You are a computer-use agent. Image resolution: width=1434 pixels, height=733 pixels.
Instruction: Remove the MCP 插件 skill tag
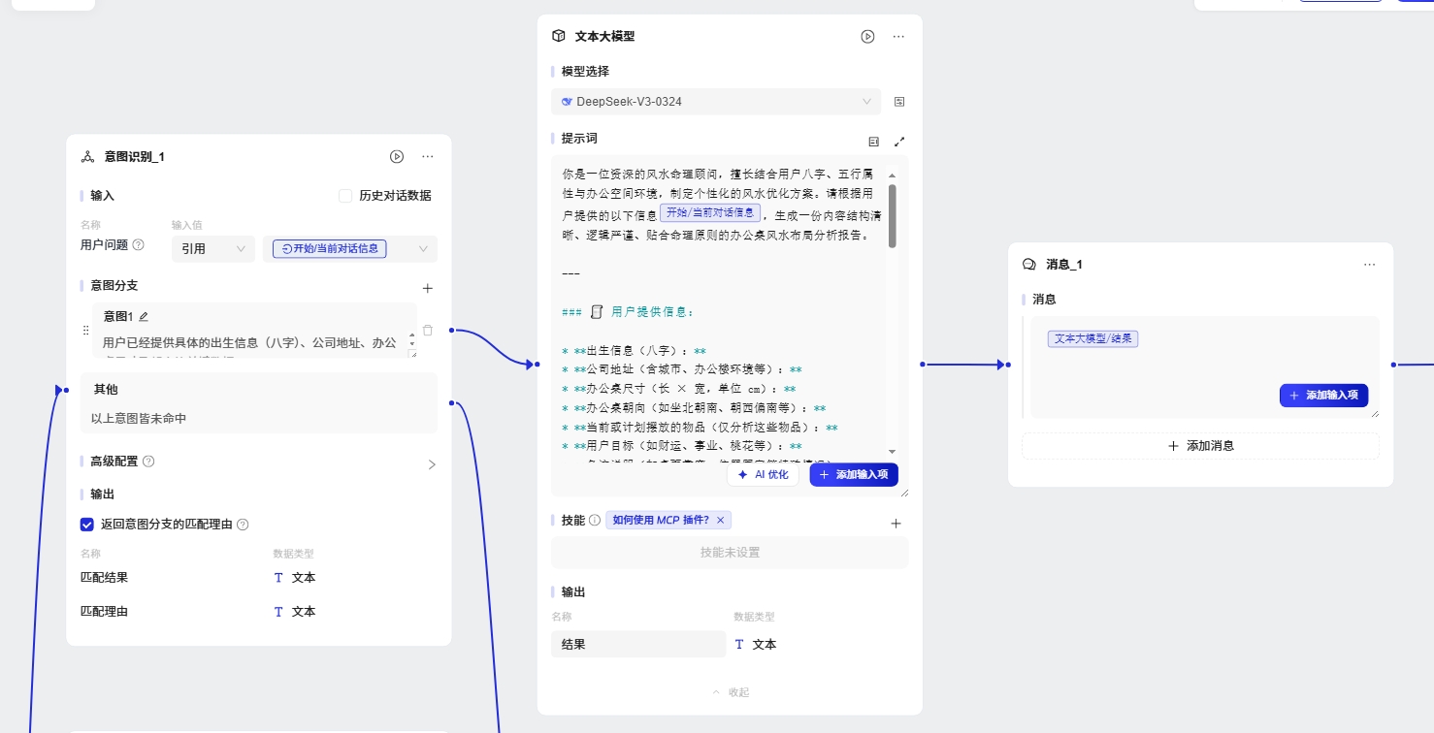pyautogui.click(x=721, y=521)
